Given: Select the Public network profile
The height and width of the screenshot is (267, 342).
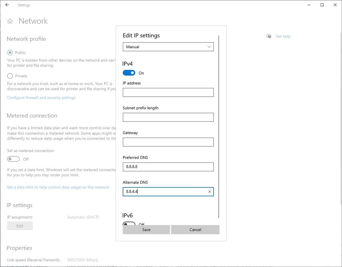Looking at the screenshot, I should 10,53.
